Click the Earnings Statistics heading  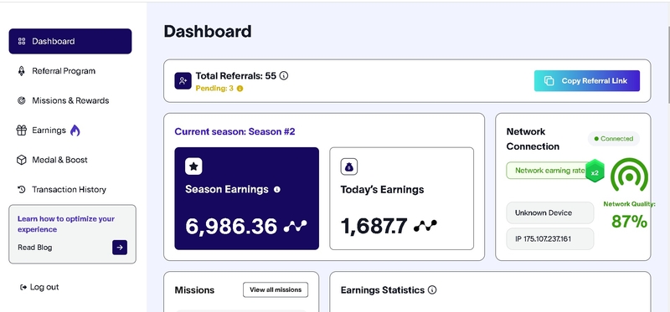(x=383, y=290)
